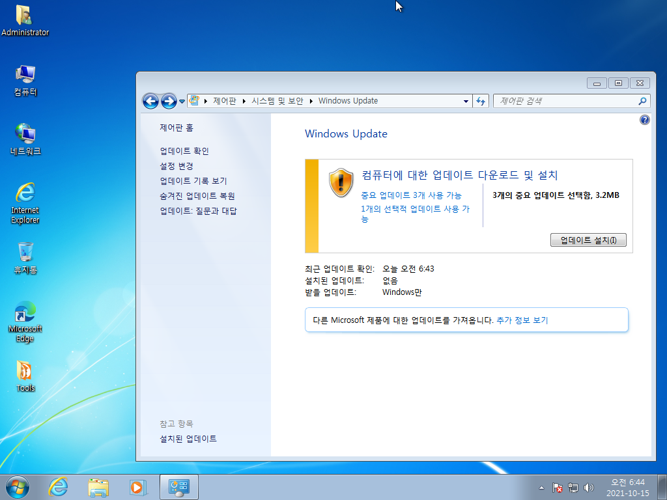The image size is (667, 500).
Task: Open 중요 업데이트 3개 사용 가능
Action: coord(411,195)
